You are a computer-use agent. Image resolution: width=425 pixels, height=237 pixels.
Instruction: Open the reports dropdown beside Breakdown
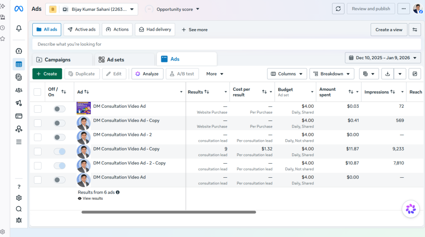click(x=369, y=74)
